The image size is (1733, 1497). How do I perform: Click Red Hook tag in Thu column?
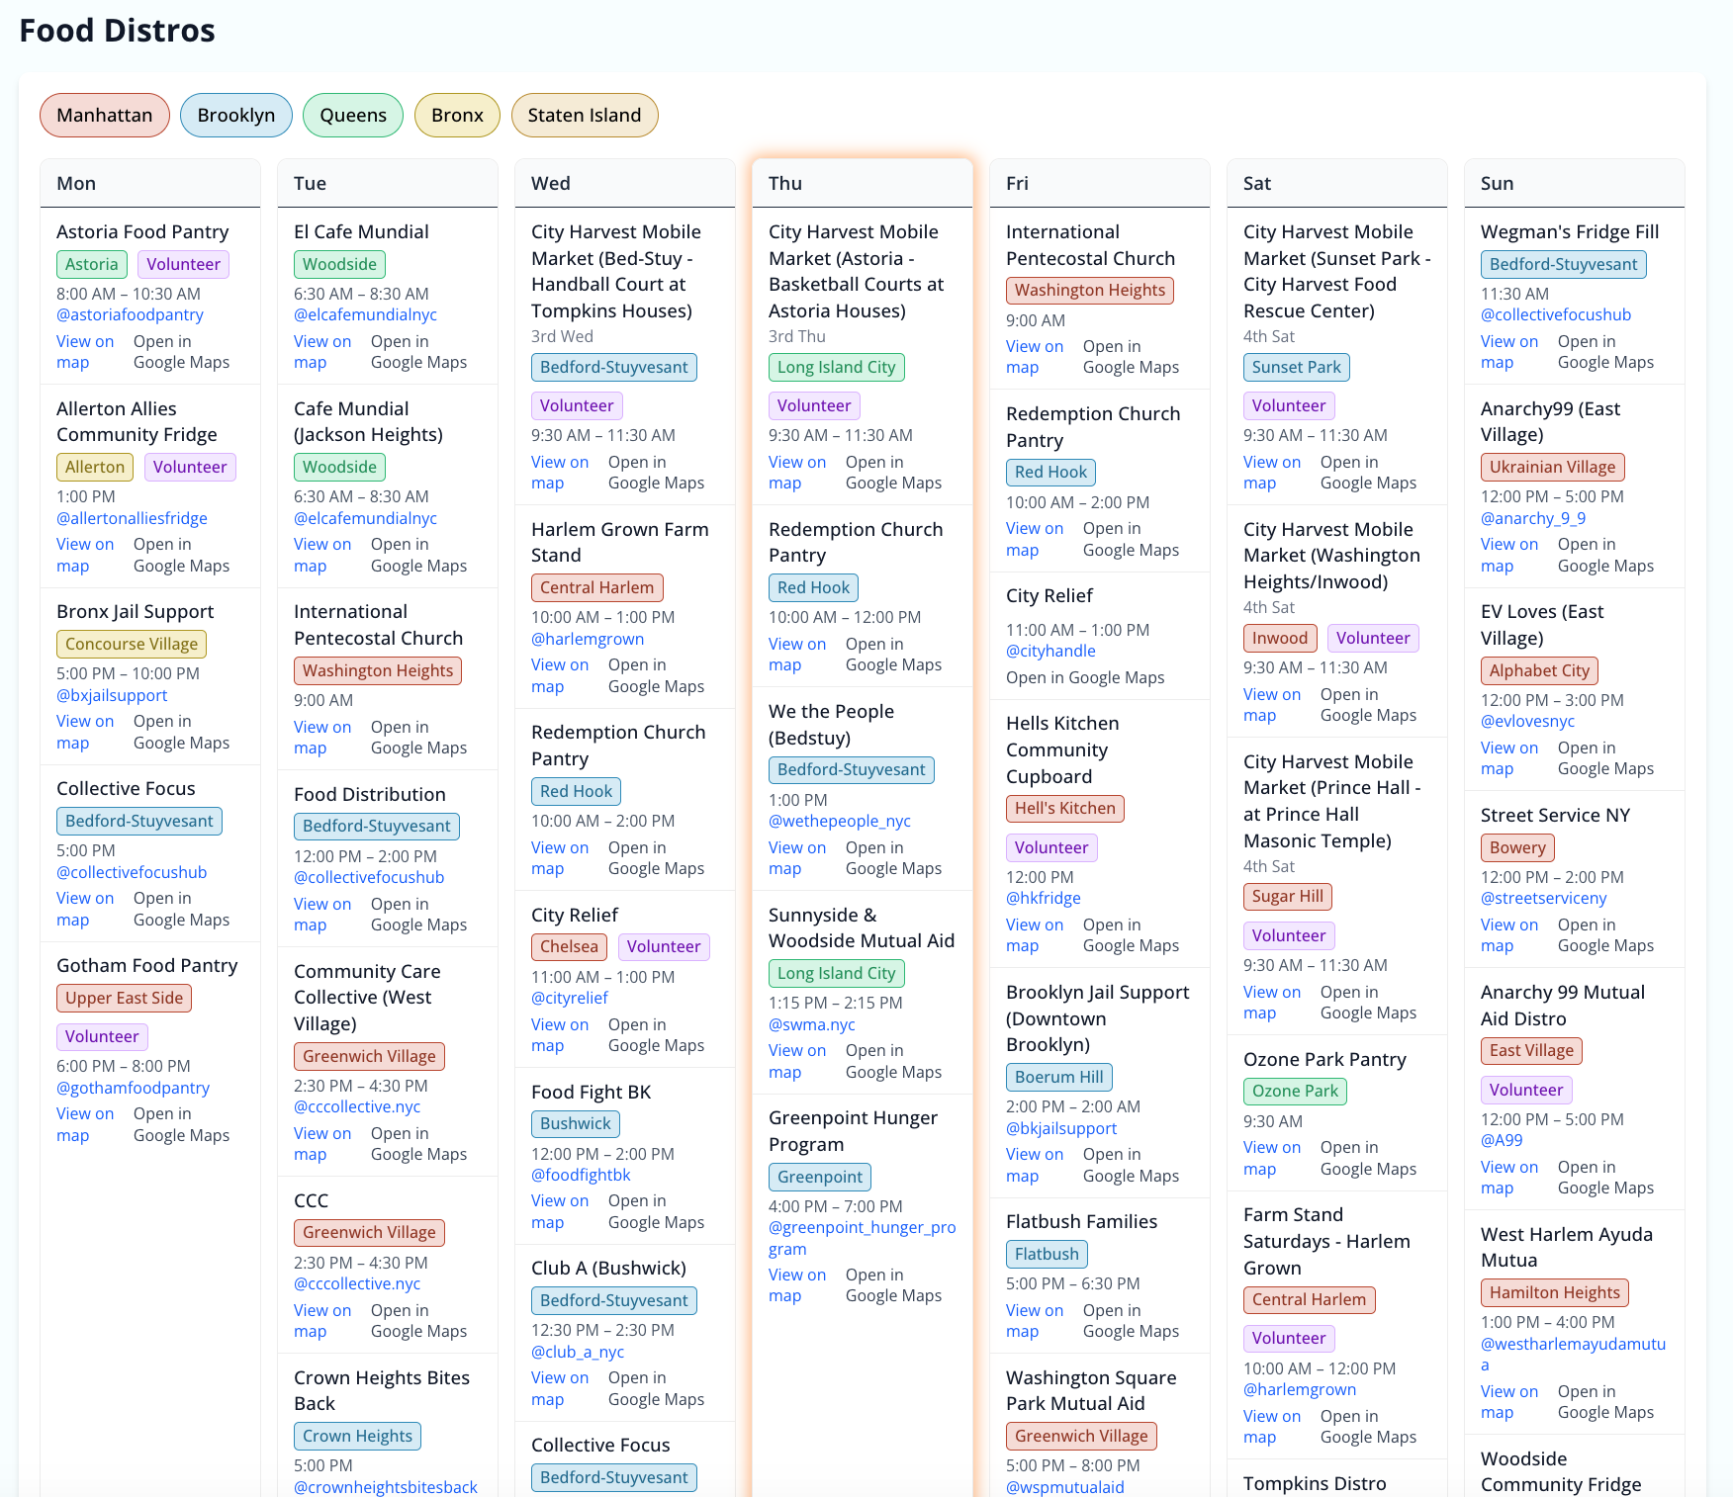(813, 588)
